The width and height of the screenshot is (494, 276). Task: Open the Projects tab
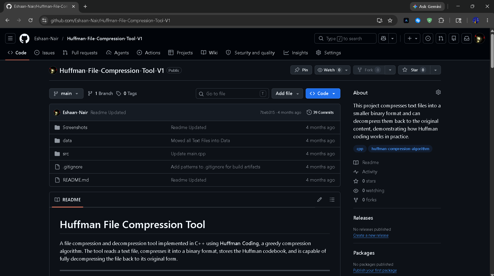click(181, 53)
